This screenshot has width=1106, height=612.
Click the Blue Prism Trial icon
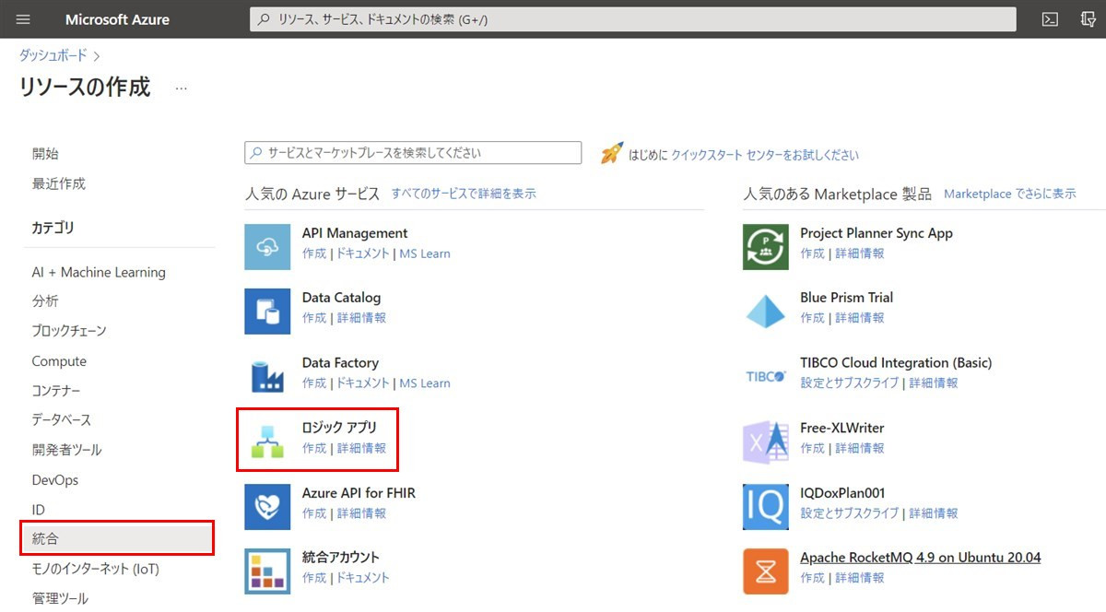click(x=766, y=311)
